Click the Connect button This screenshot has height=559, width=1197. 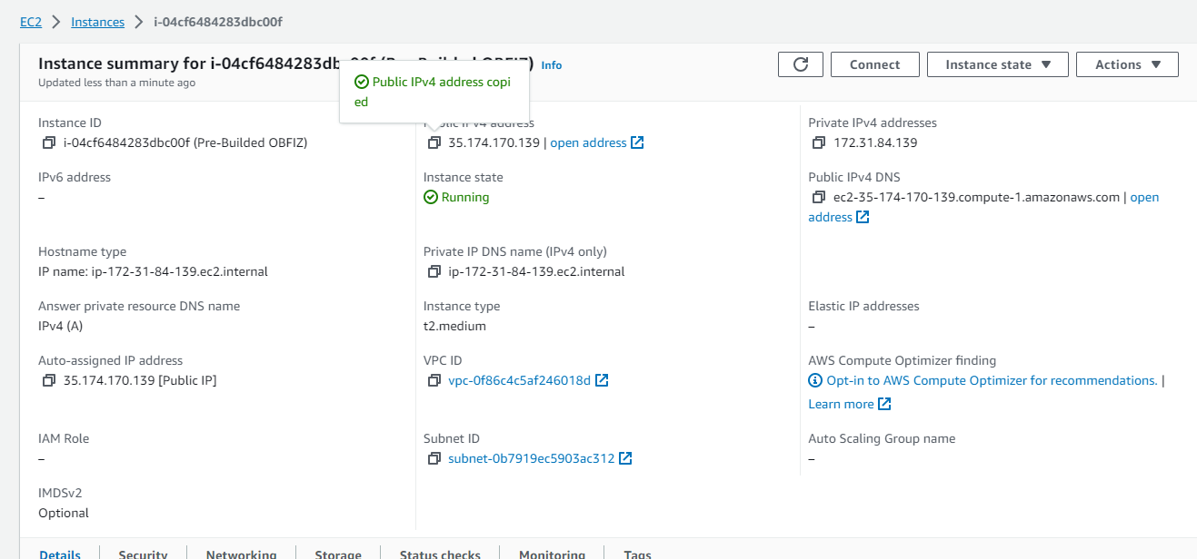pyautogui.click(x=874, y=64)
